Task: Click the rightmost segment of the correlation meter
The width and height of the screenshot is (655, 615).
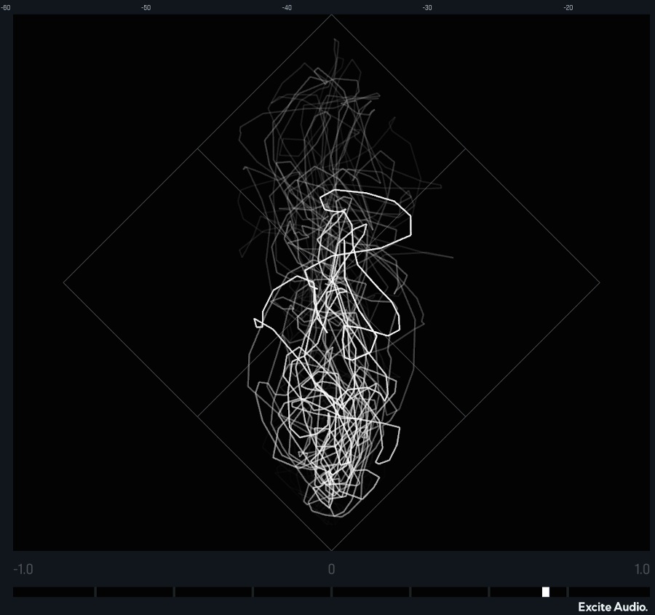Action: click(608, 592)
